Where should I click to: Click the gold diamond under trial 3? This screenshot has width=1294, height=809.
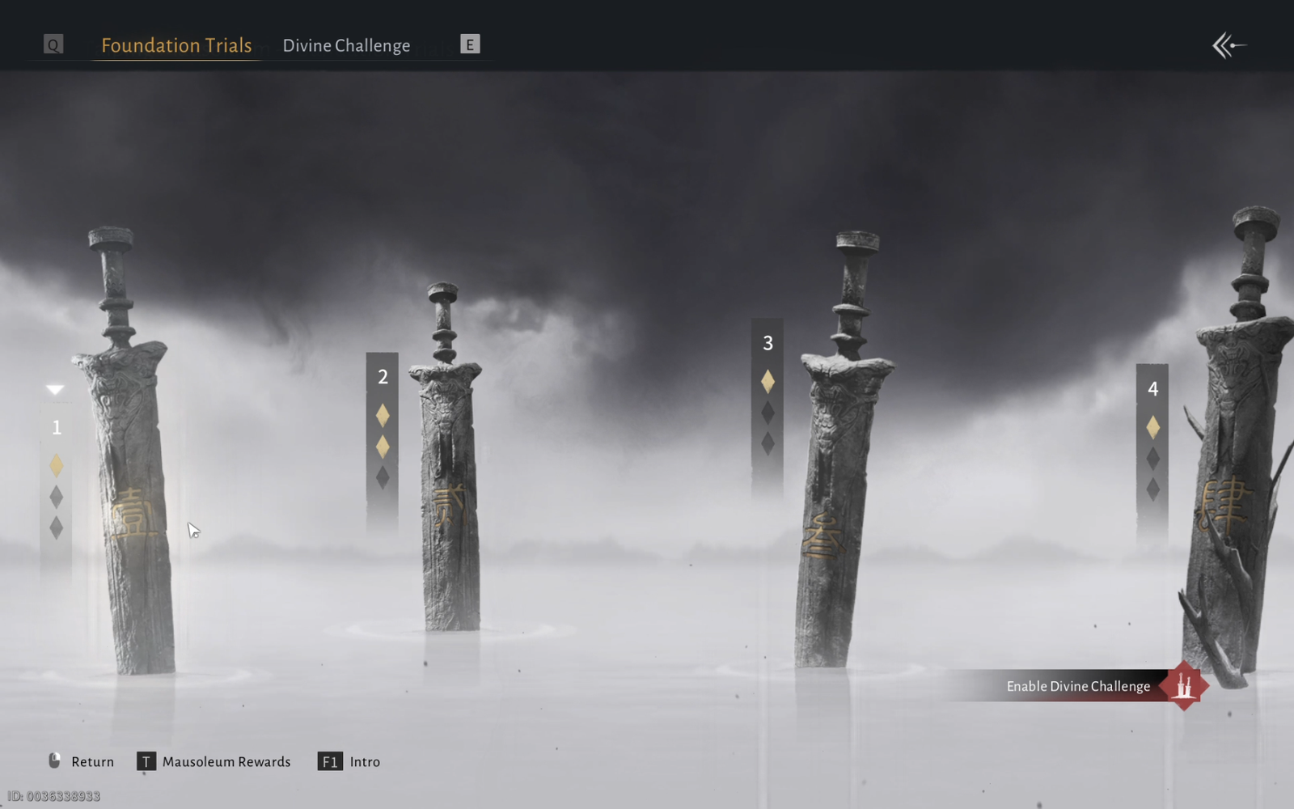click(768, 381)
